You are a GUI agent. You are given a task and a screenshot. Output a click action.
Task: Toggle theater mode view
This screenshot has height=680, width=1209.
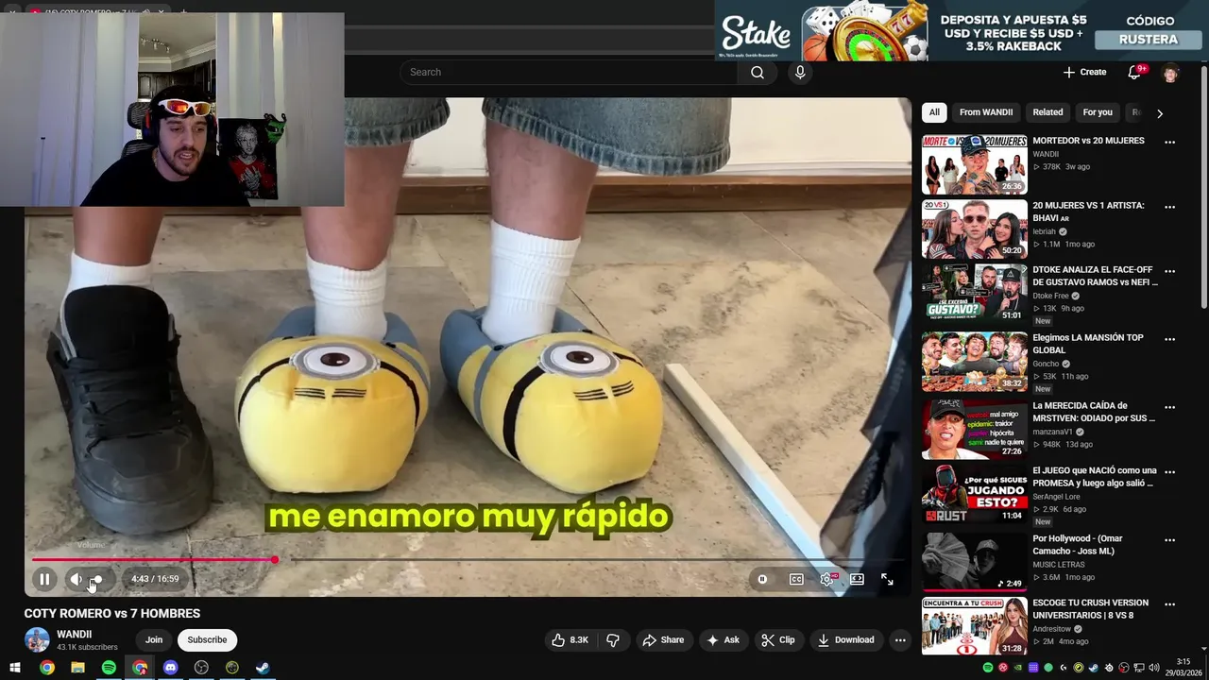point(857,579)
